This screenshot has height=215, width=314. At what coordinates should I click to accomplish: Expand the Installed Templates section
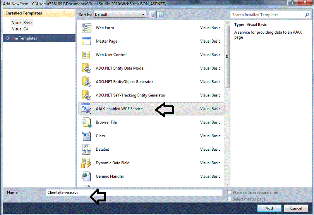(39, 13)
